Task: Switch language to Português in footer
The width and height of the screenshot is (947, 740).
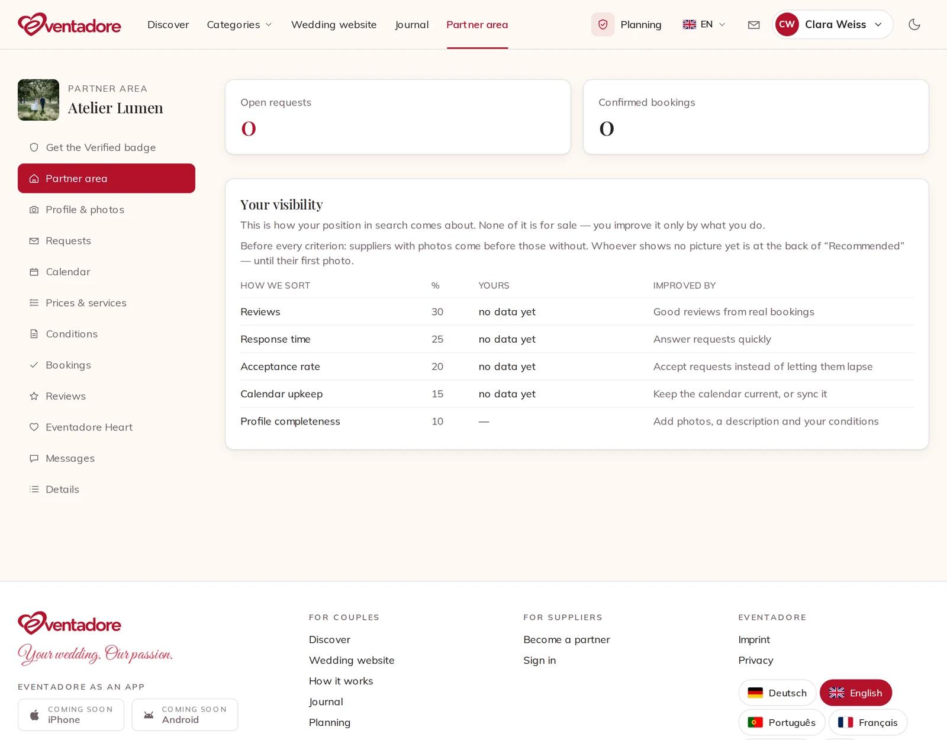Action: point(782,722)
